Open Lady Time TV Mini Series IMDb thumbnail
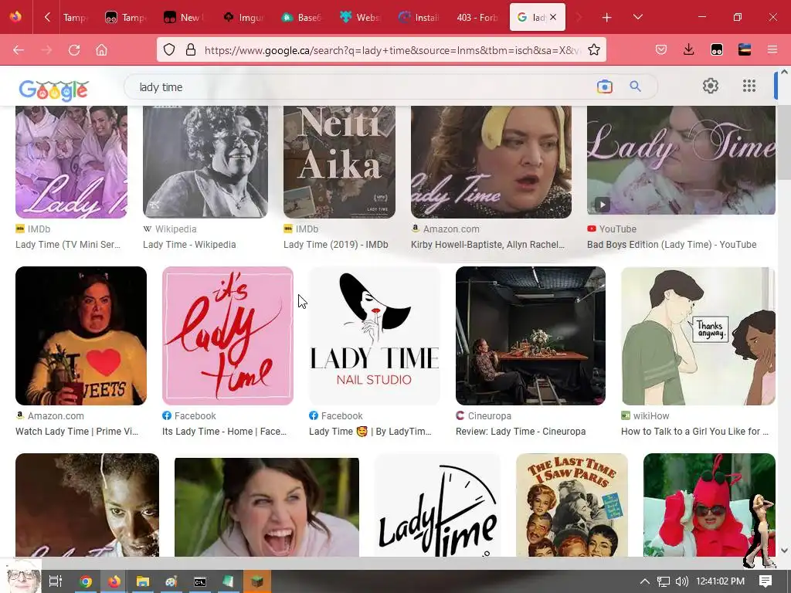791x593 pixels. point(72,162)
